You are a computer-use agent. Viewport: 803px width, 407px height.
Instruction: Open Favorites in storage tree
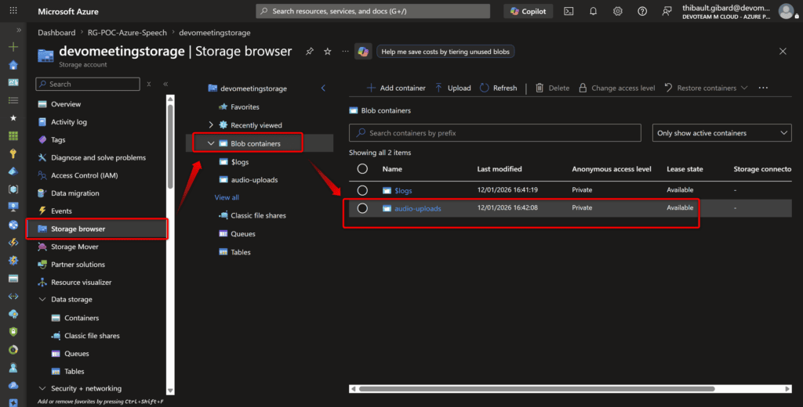click(x=245, y=107)
